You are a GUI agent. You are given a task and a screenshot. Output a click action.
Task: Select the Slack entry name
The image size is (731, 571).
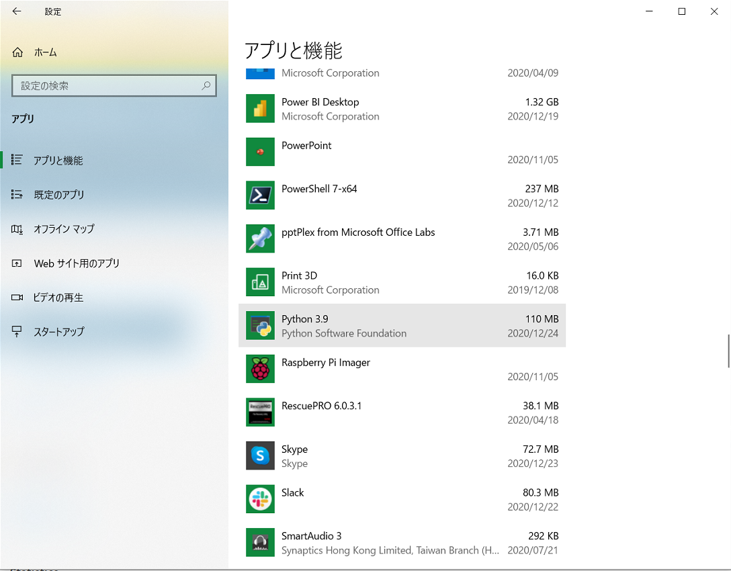tap(293, 492)
